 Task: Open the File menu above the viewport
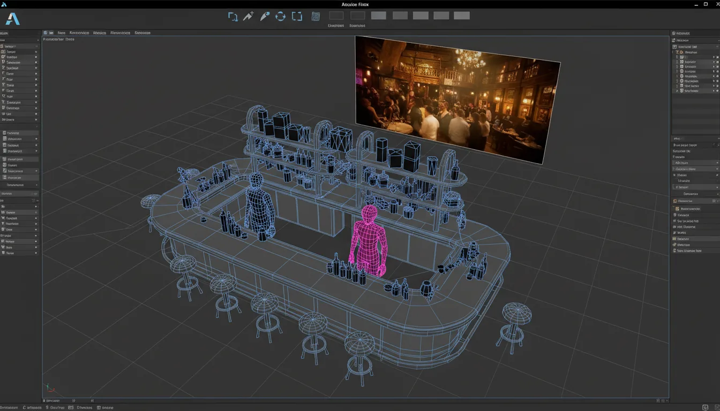pos(61,33)
